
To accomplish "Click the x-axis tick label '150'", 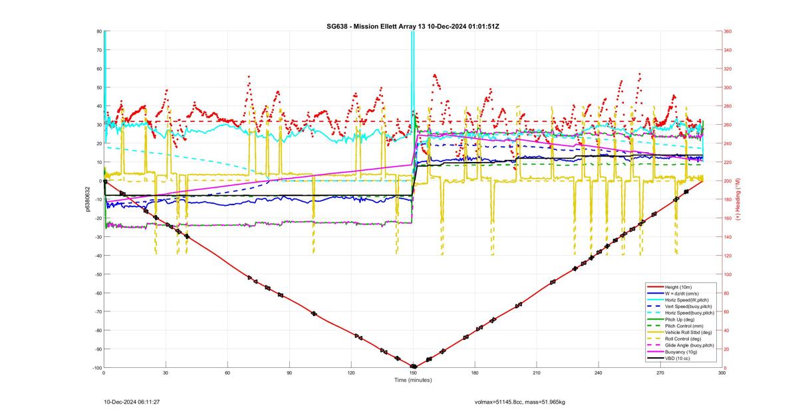I will pyautogui.click(x=413, y=373).
